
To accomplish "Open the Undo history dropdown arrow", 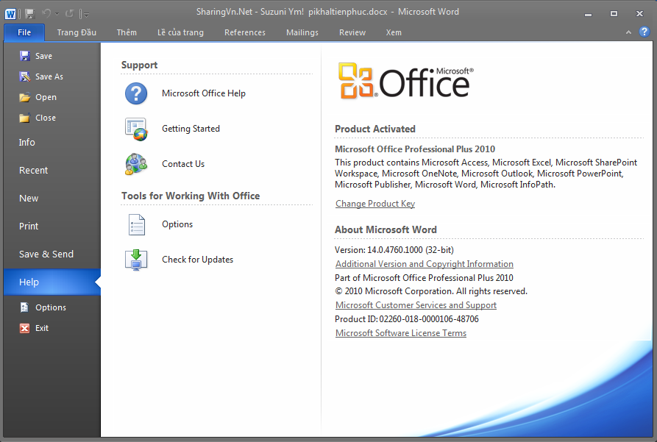I will click(57, 14).
